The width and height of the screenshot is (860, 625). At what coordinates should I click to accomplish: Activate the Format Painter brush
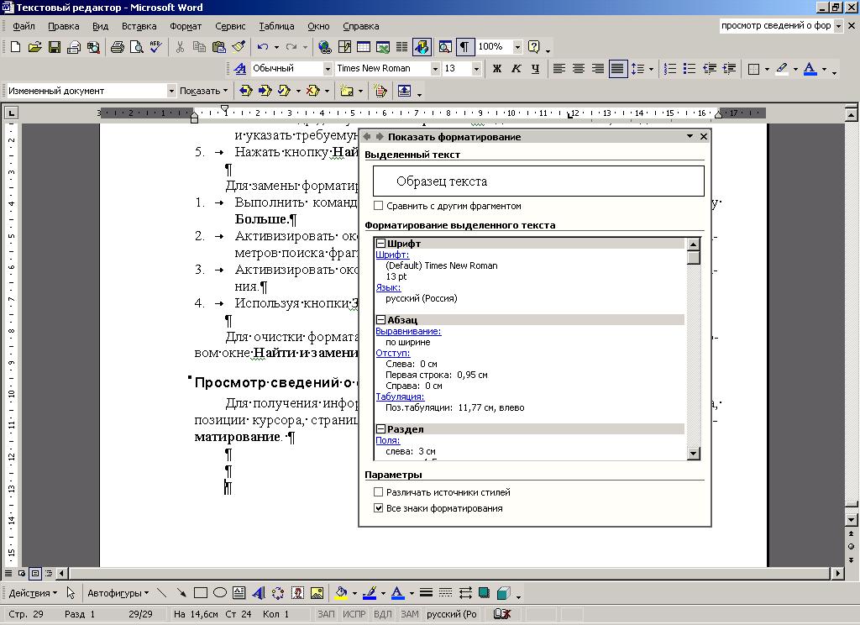pyautogui.click(x=238, y=47)
